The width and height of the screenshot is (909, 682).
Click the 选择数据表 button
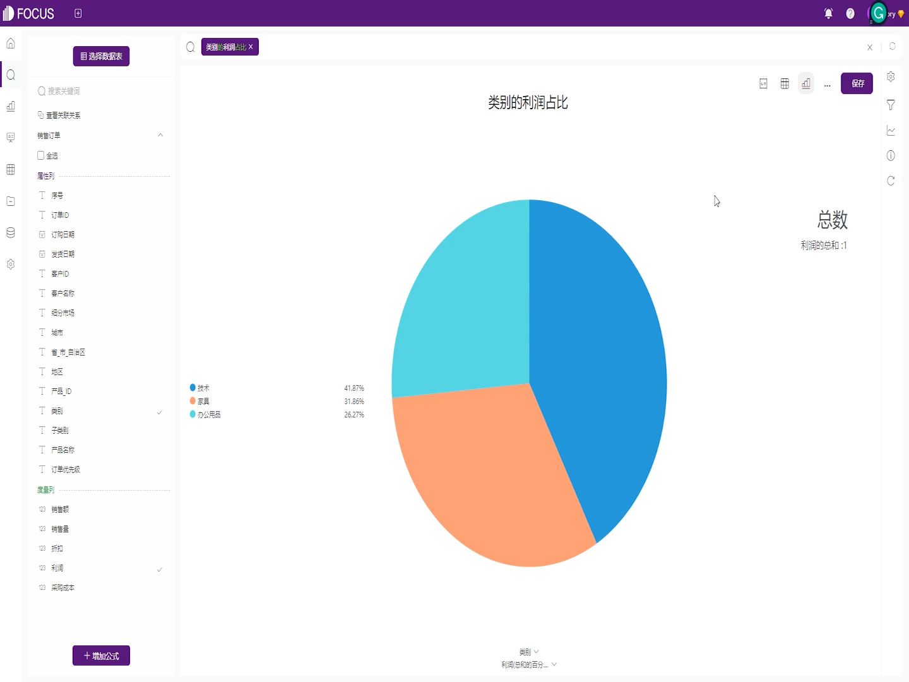(101, 56)
